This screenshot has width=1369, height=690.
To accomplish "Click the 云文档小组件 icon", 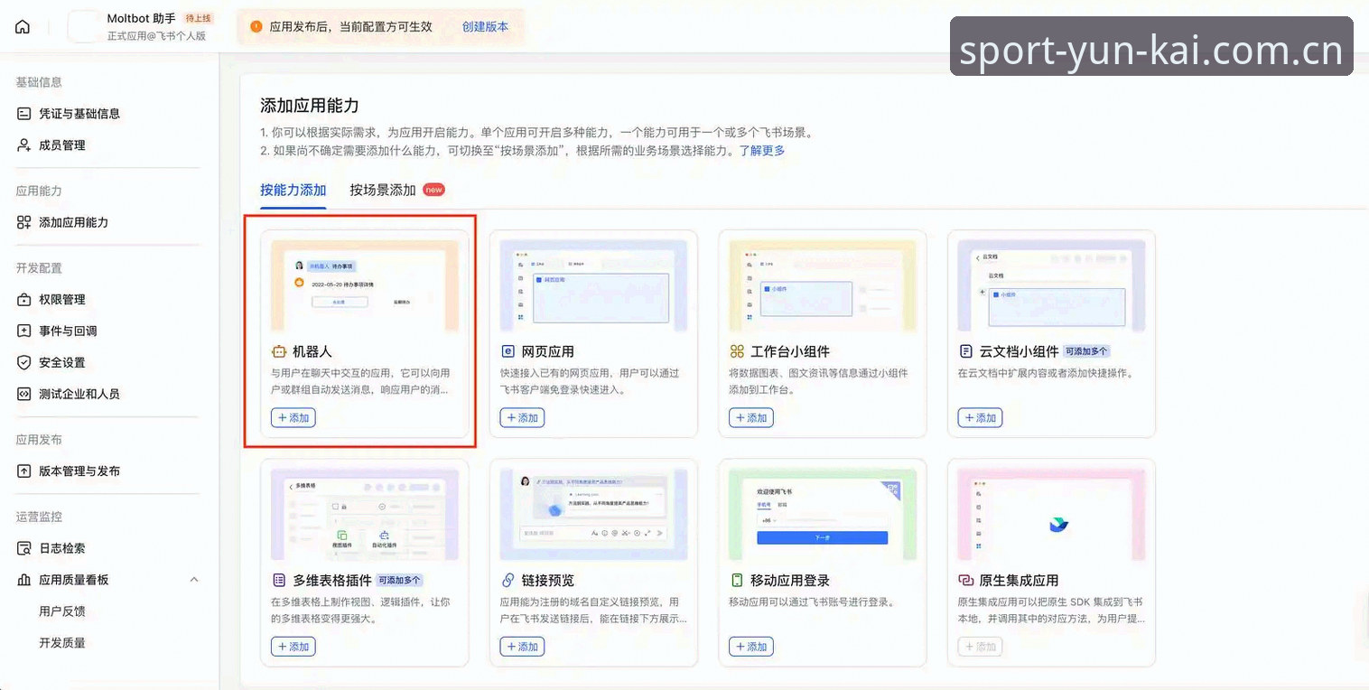I will point(966,351).
